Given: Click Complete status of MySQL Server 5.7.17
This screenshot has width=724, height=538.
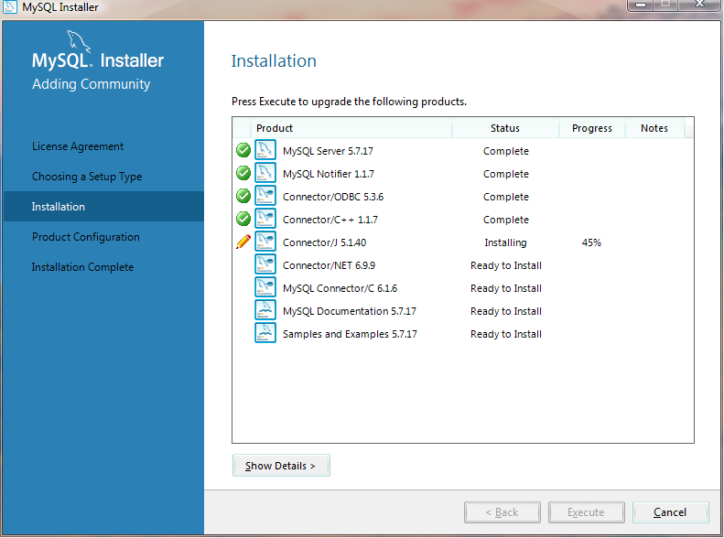Looking at the screenshot, I should 506,151.
